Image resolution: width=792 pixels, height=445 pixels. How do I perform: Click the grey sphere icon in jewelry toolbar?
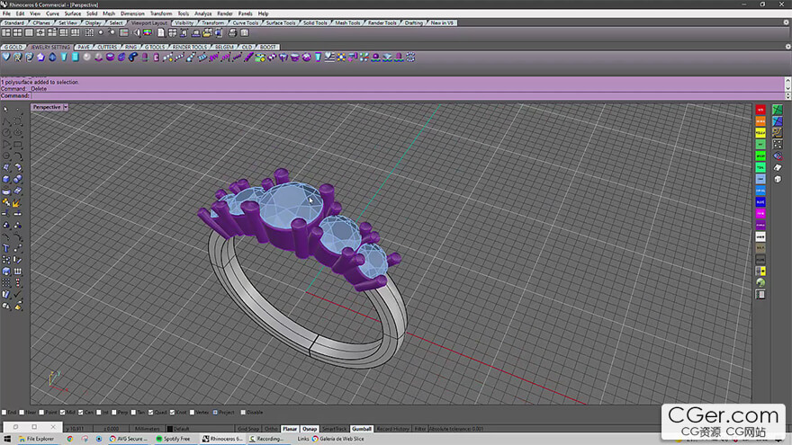point(87,58)
